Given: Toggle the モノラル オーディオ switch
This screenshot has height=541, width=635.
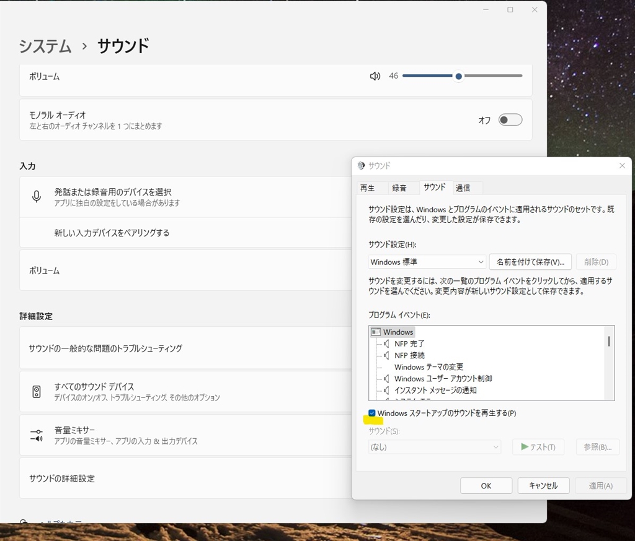Looking at the screenshot, I should point(510,120).
